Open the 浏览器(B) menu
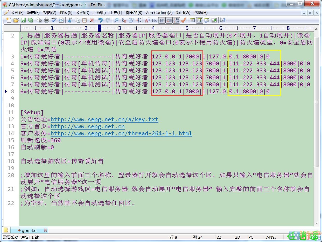The width and height of the screenshot is (322, 242). [x=134, y=12]
